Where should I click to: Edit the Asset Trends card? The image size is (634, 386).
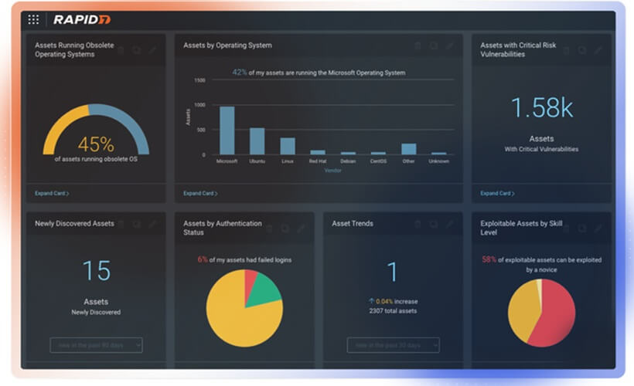point(450,224)
